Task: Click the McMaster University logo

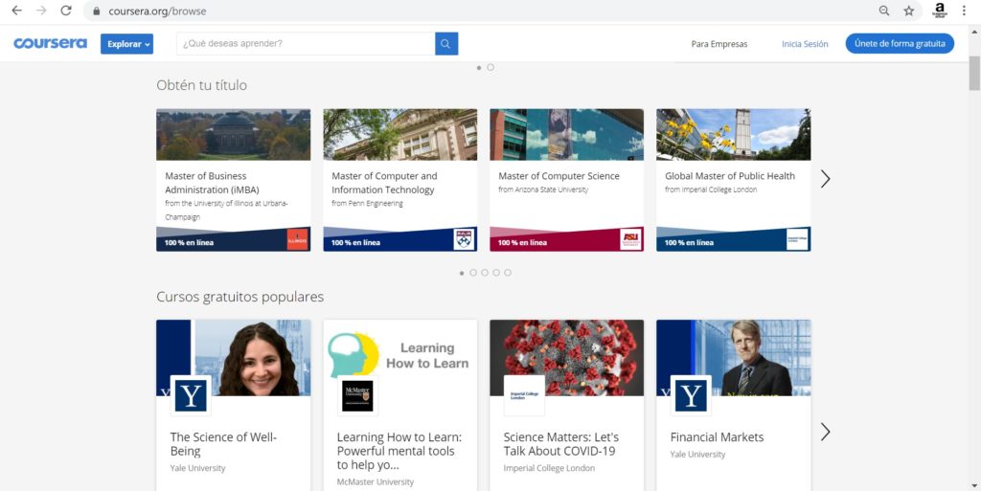Action: point(357,396)
